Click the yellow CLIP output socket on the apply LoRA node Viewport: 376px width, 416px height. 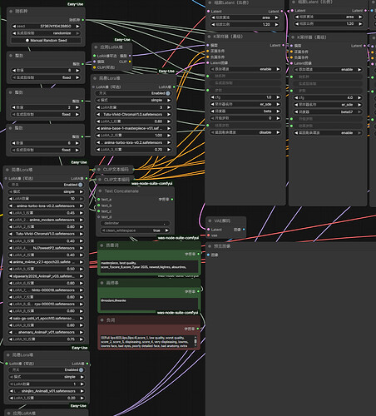pos(130,62)
